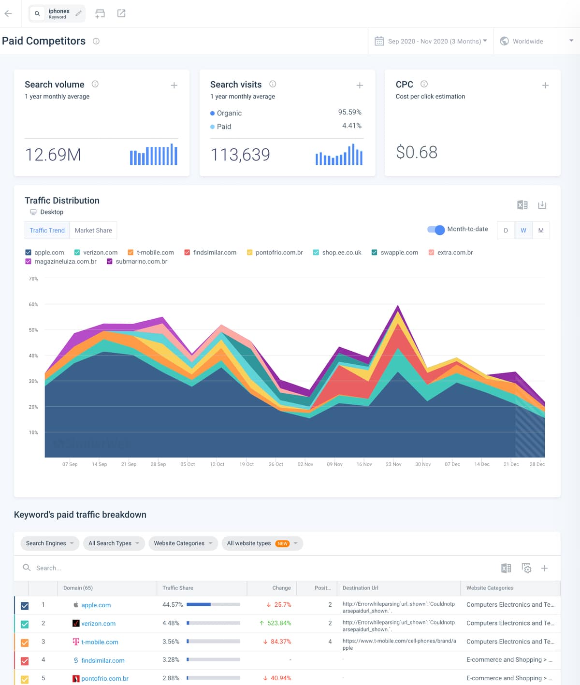Open the Worldwide country dropdown
This screenshot has height=685, width=580.
(x=536, y=41)
